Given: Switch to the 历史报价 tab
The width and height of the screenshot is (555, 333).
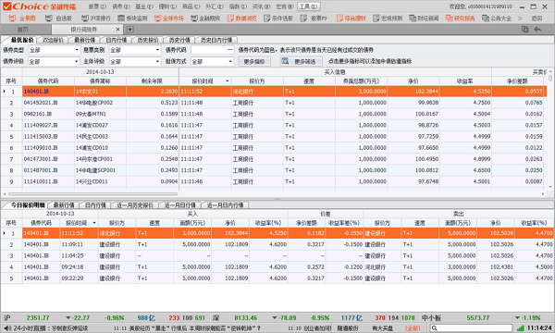Looking at the screenshot, I should [147, 40].
